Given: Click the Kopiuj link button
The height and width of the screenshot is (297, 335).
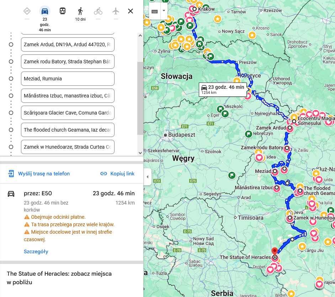Looking at the screenshot, I should [x=117, y=174].
